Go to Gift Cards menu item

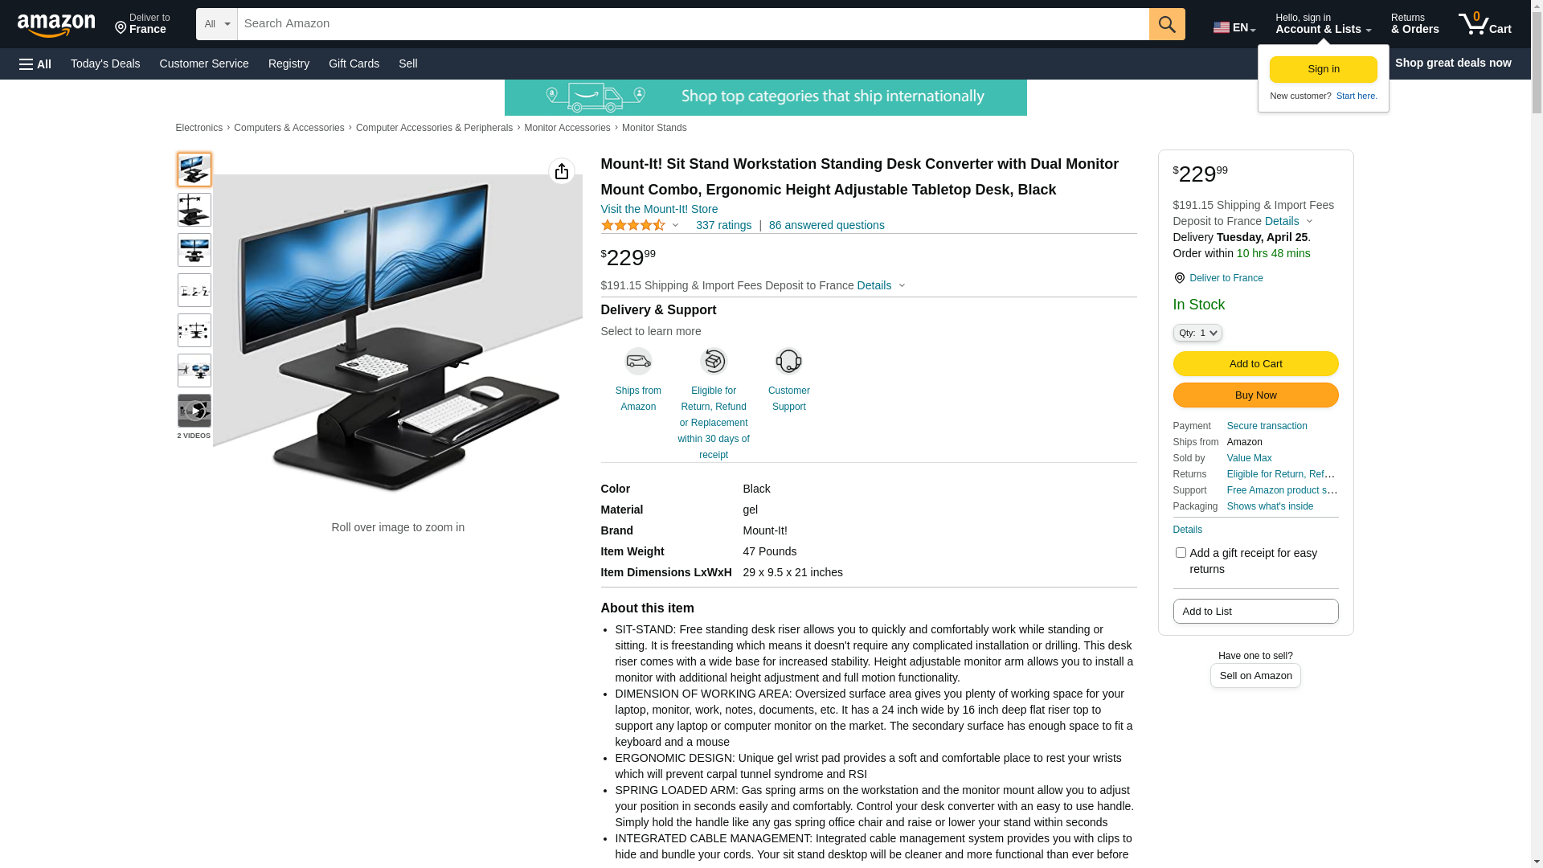(354, 63)
